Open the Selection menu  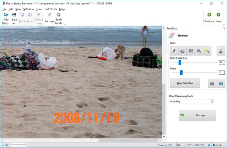(29, 9)
